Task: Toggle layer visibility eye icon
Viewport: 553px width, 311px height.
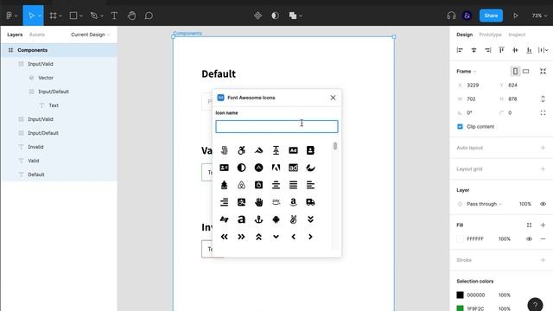Action: point(543,204)
